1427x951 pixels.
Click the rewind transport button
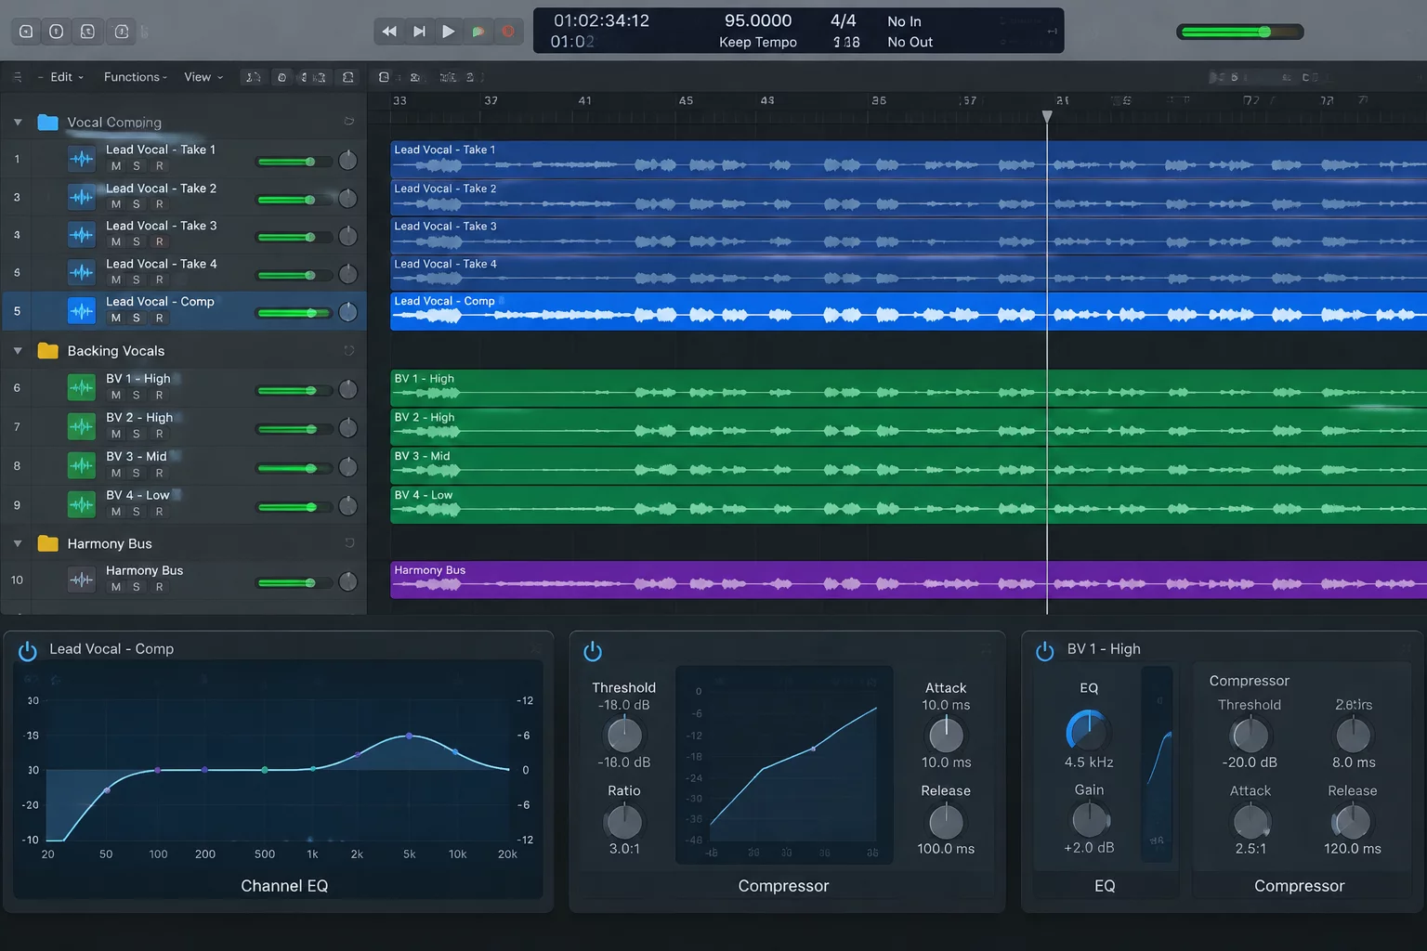(389, 32)
